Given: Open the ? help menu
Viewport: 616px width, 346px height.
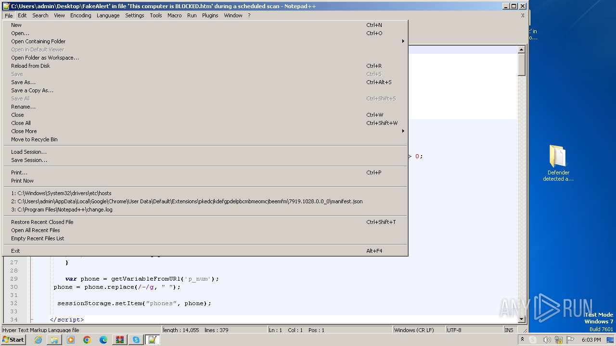Looking at the screenshot, I should point(249,15).
